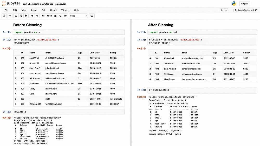Move selected cell up with the arrow icon
260x146 pixels.
pyautogui.click(x=32, y=16)
